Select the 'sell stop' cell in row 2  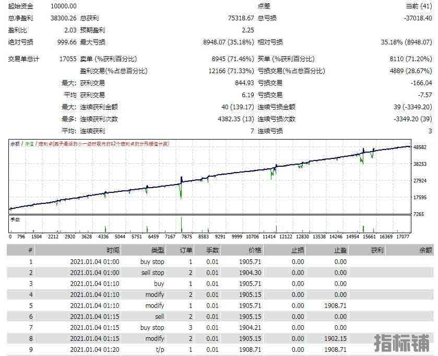pyautogui.click(x=152, y=272)
